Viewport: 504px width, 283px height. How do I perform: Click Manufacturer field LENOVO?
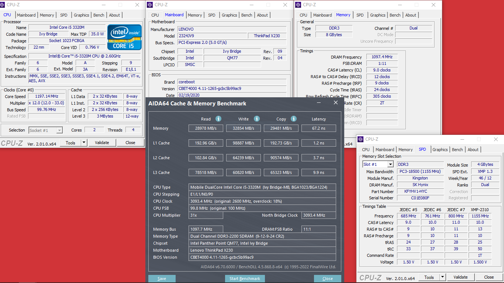(x=232, y=29)
